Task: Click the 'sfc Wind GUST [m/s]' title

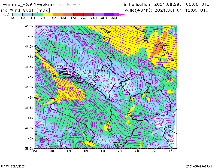Action: 25,10
